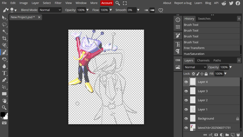Image resolution: width=243 pixels, height=137 pixels.
Task: Open the Twitter link icon
Action: (231, 3)
